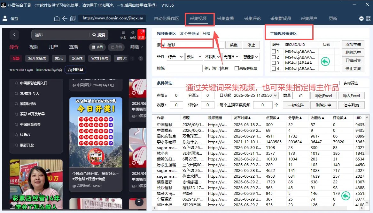Tick checkbox for anchor row 4

(274, 69)
